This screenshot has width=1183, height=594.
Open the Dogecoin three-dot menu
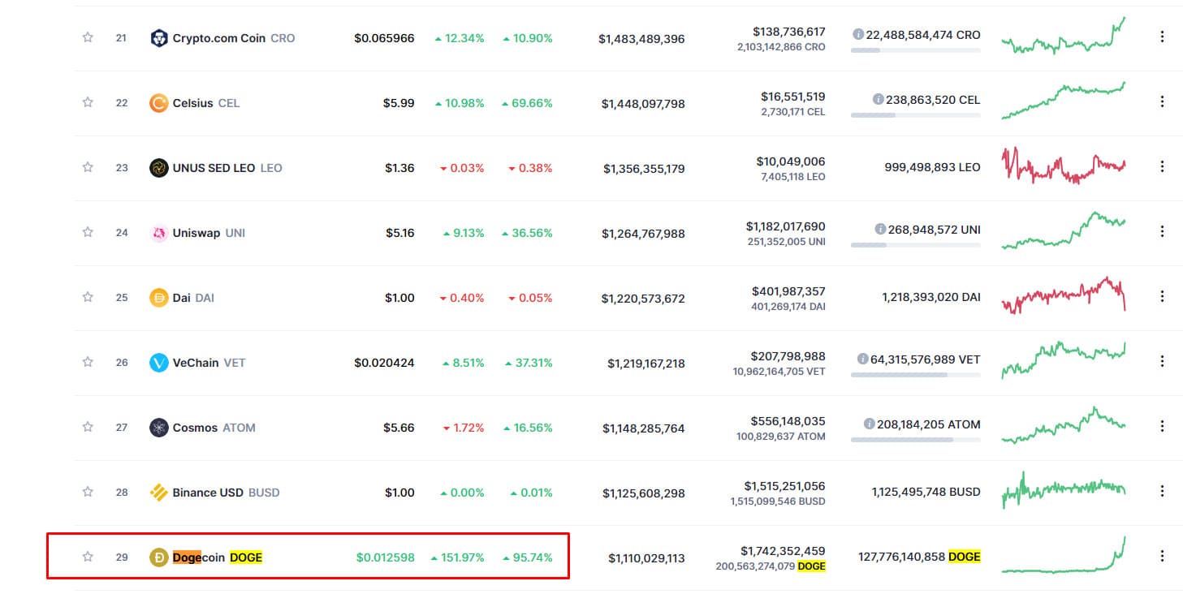pyautogui.click(x=1162, y=556)
